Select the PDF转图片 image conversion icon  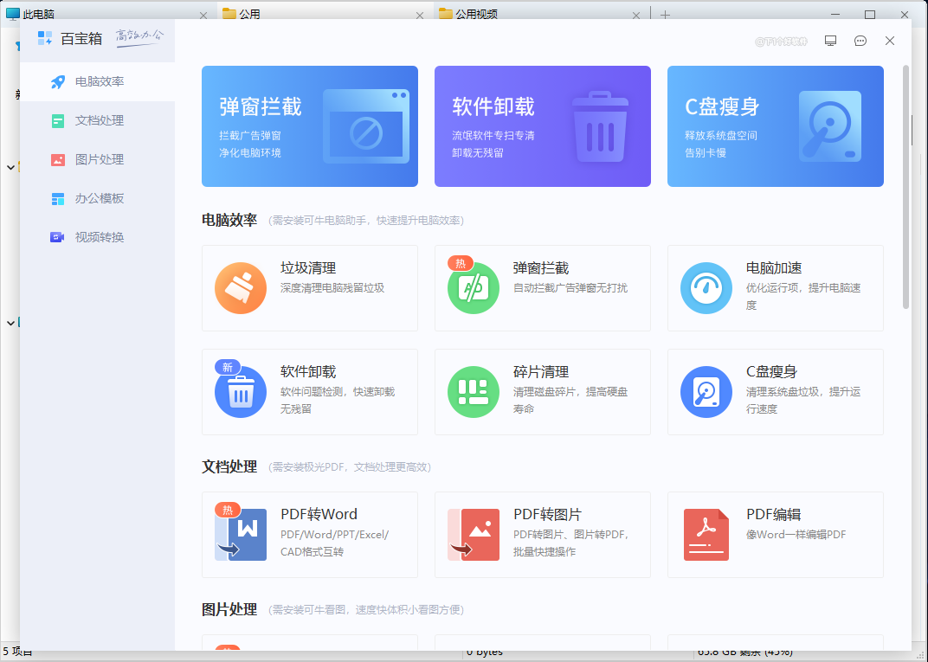click(473, 535)
